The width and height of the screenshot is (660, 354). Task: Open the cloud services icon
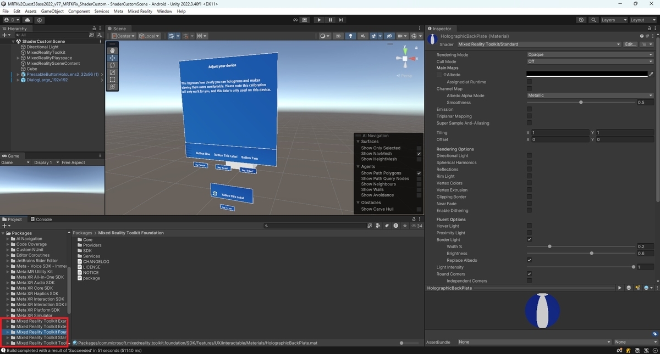pos(28,20)
